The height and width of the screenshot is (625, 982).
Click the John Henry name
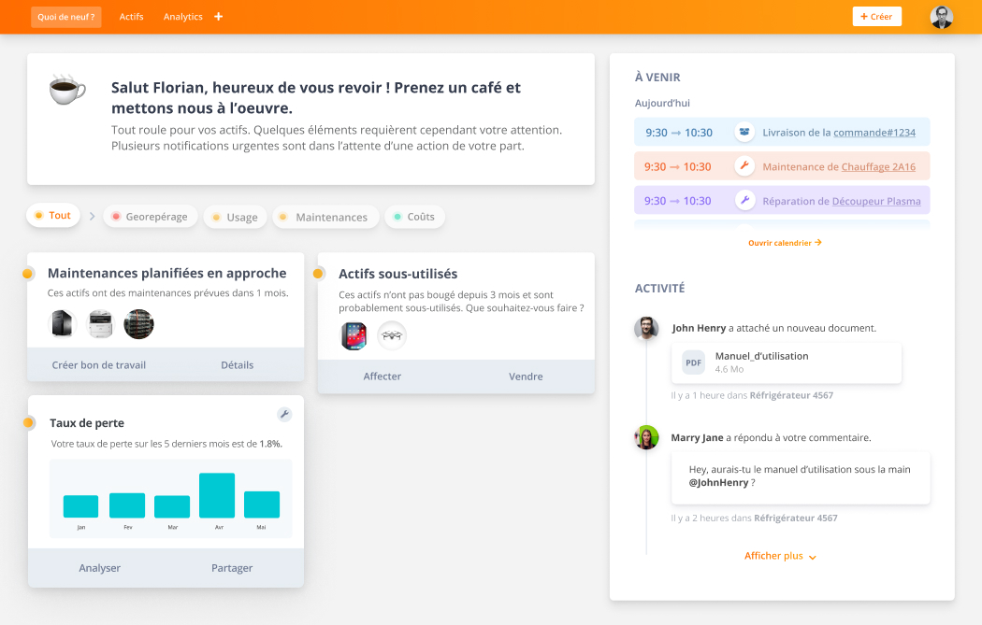point(699,329)
